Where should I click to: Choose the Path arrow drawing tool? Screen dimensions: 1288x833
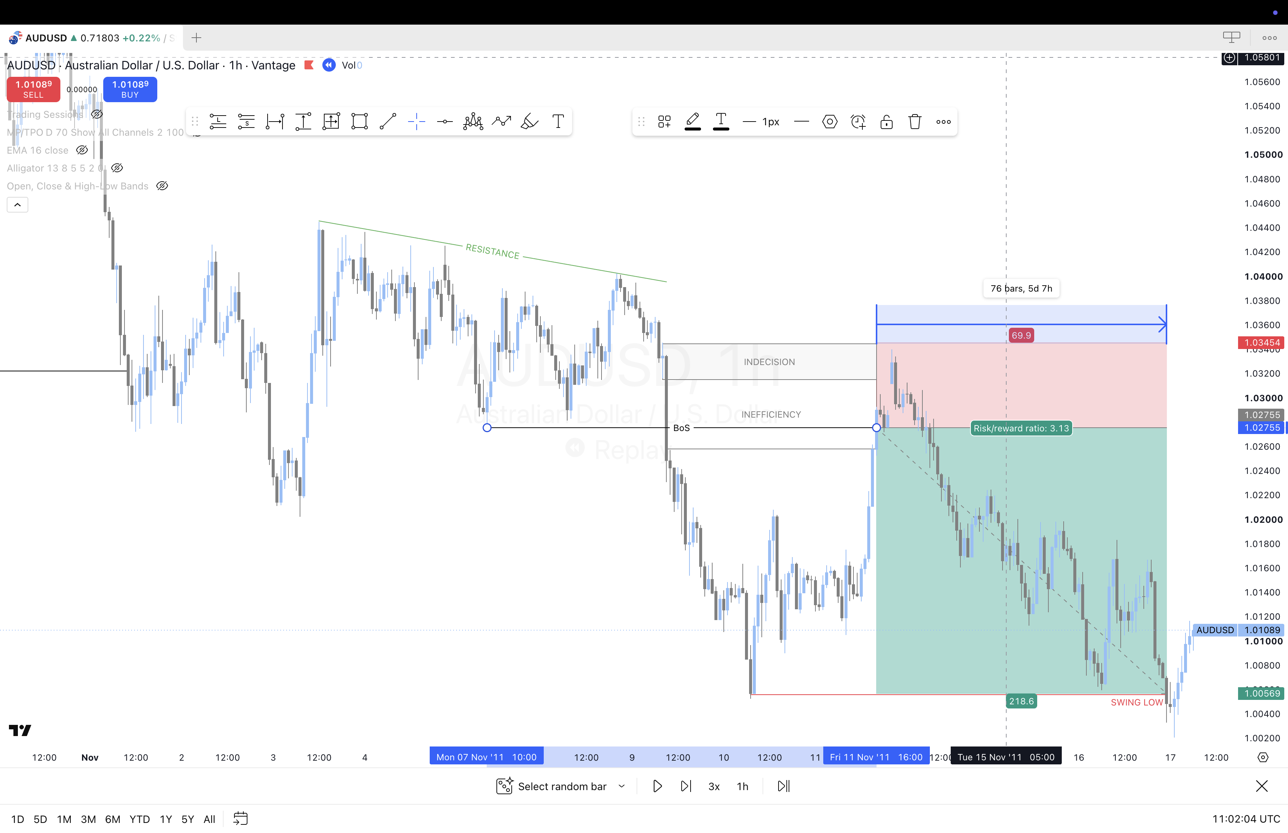click(x=502, y=122)
